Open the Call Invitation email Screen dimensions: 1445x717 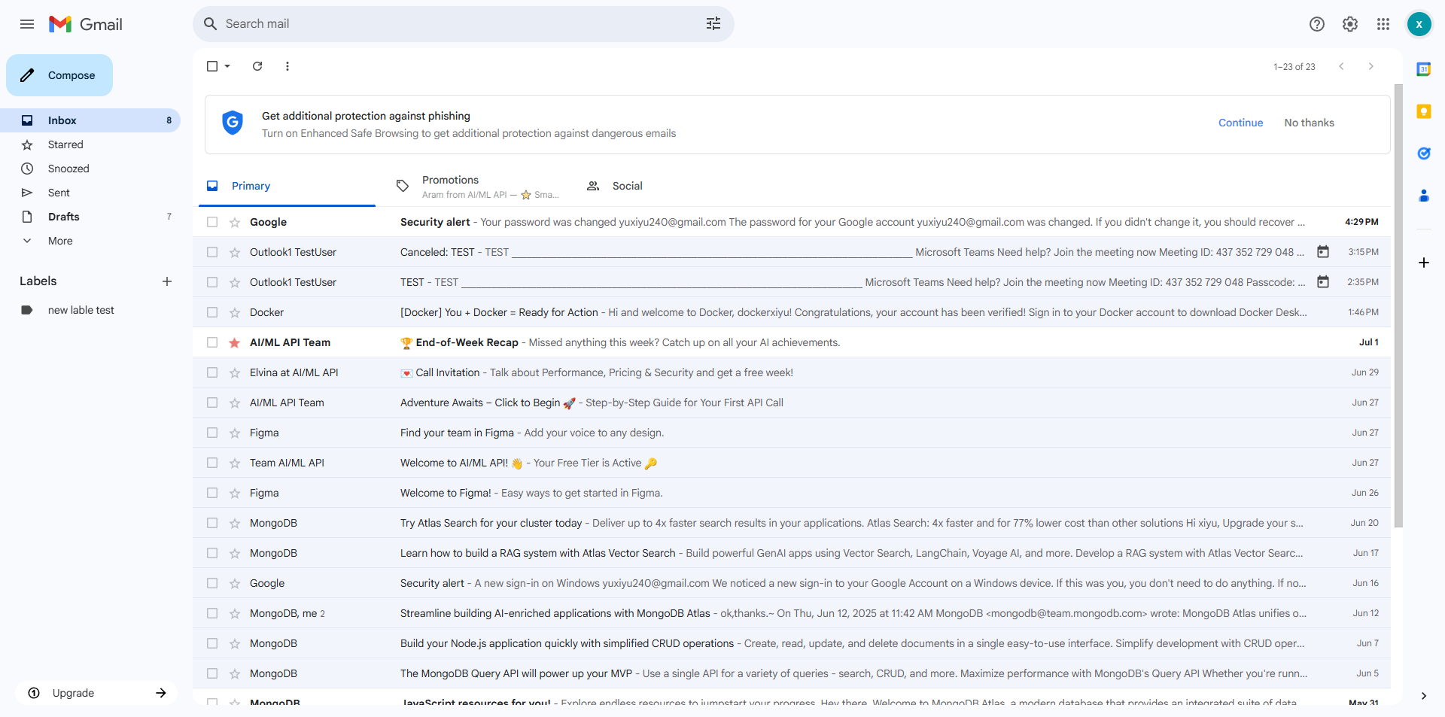(792, 372)
